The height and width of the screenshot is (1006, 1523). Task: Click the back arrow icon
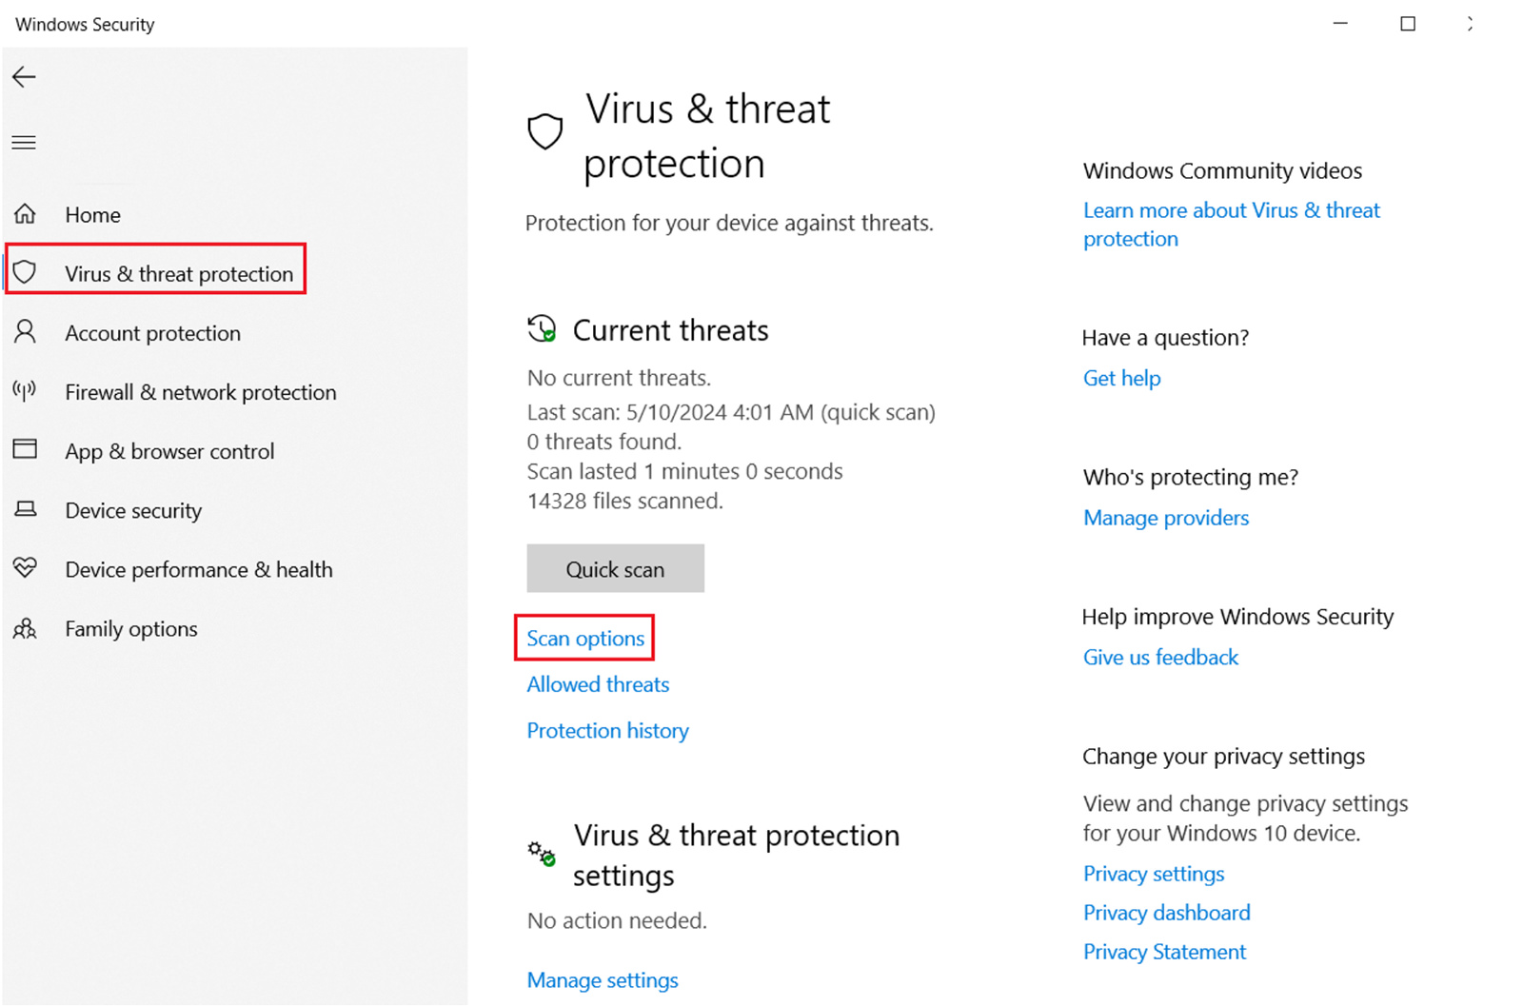[24, 77]
